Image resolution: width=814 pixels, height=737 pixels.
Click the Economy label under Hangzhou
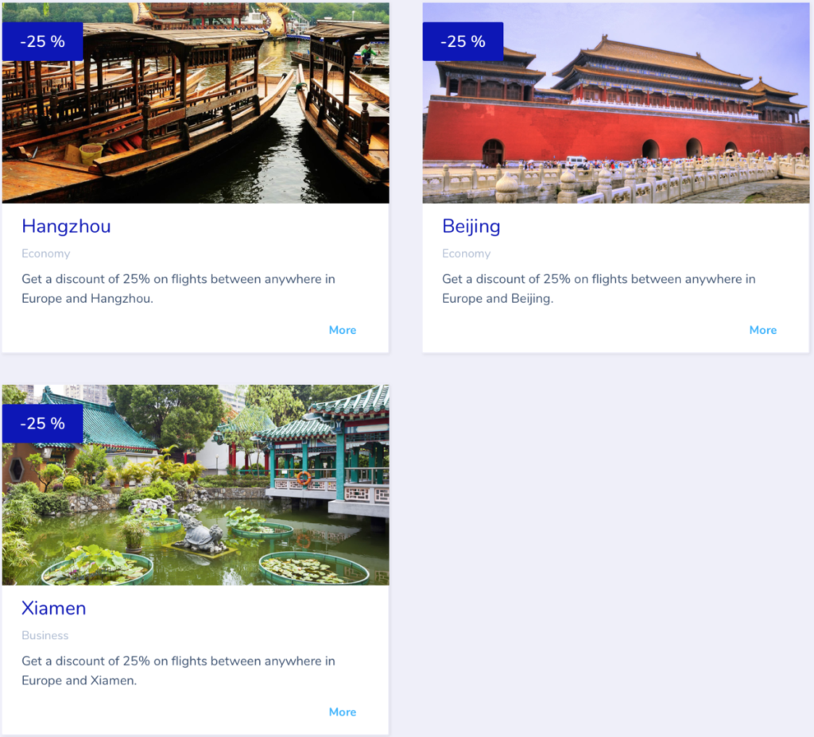pos(45,254)
